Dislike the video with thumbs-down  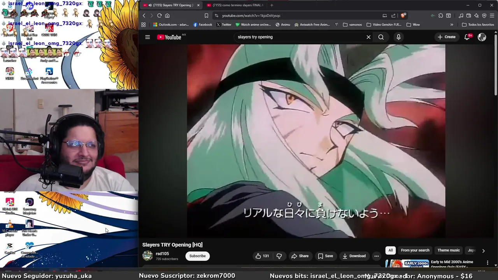point(279,256)
